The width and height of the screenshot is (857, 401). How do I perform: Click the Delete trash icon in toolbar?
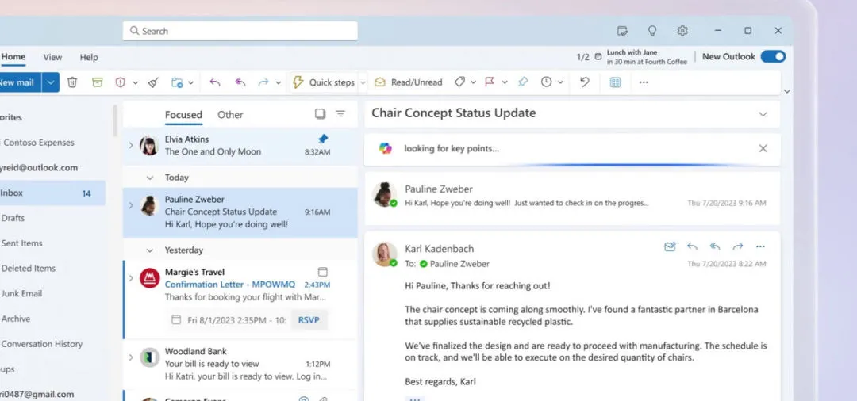(72, 82)
